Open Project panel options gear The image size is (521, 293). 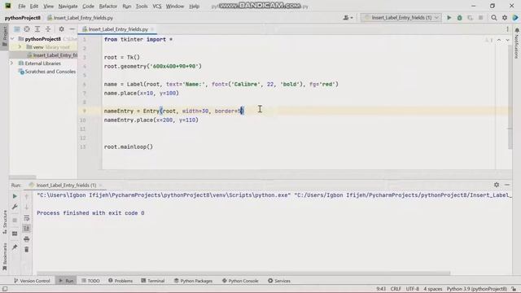[x=62, y=29]
